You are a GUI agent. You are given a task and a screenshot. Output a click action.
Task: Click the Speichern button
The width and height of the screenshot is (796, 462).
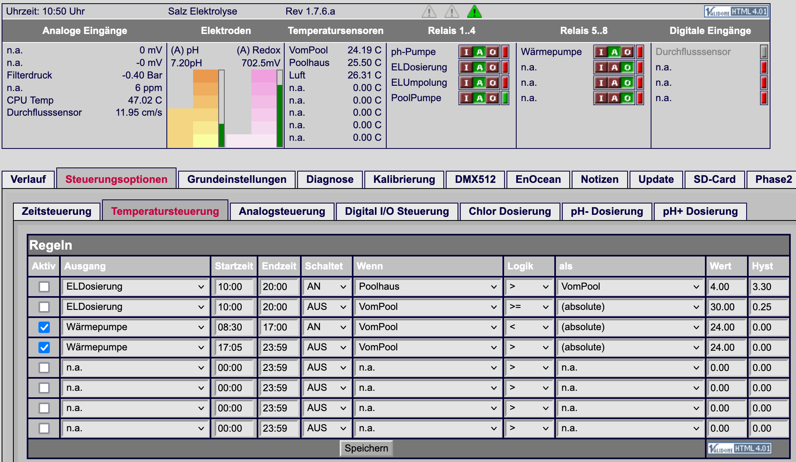(366, 448)
